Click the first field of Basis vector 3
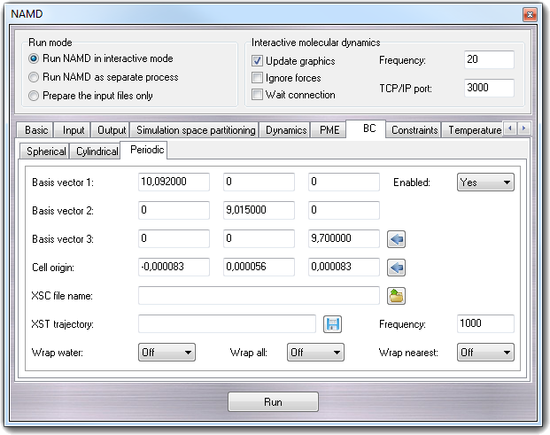This screenshot has width=550, height=435. point(174,239)
